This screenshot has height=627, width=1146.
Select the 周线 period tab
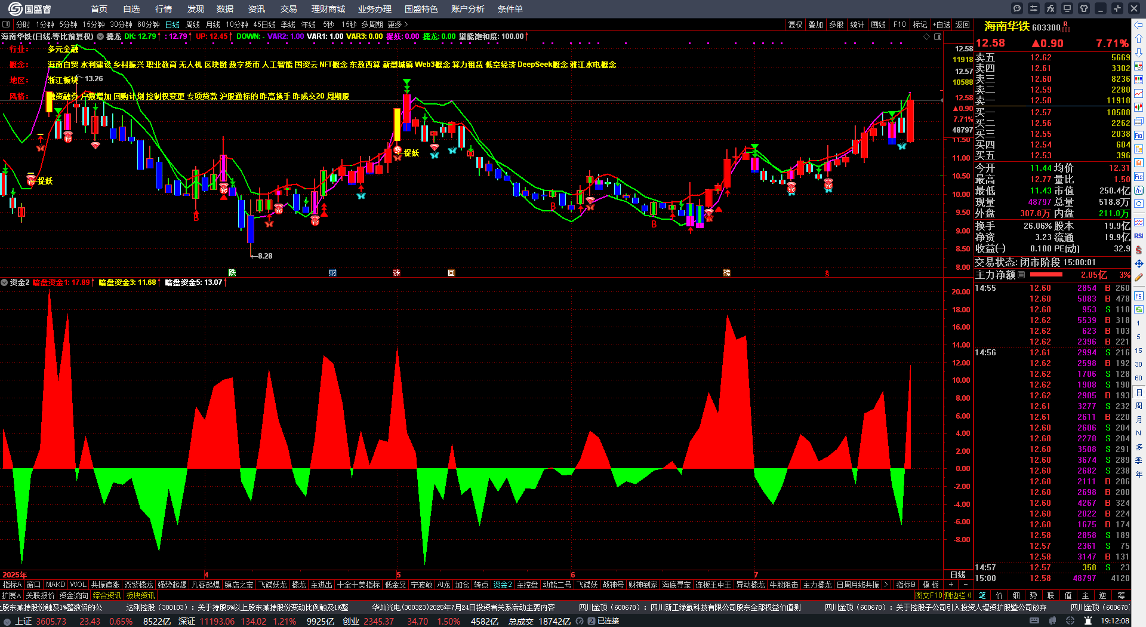[193, 24]
